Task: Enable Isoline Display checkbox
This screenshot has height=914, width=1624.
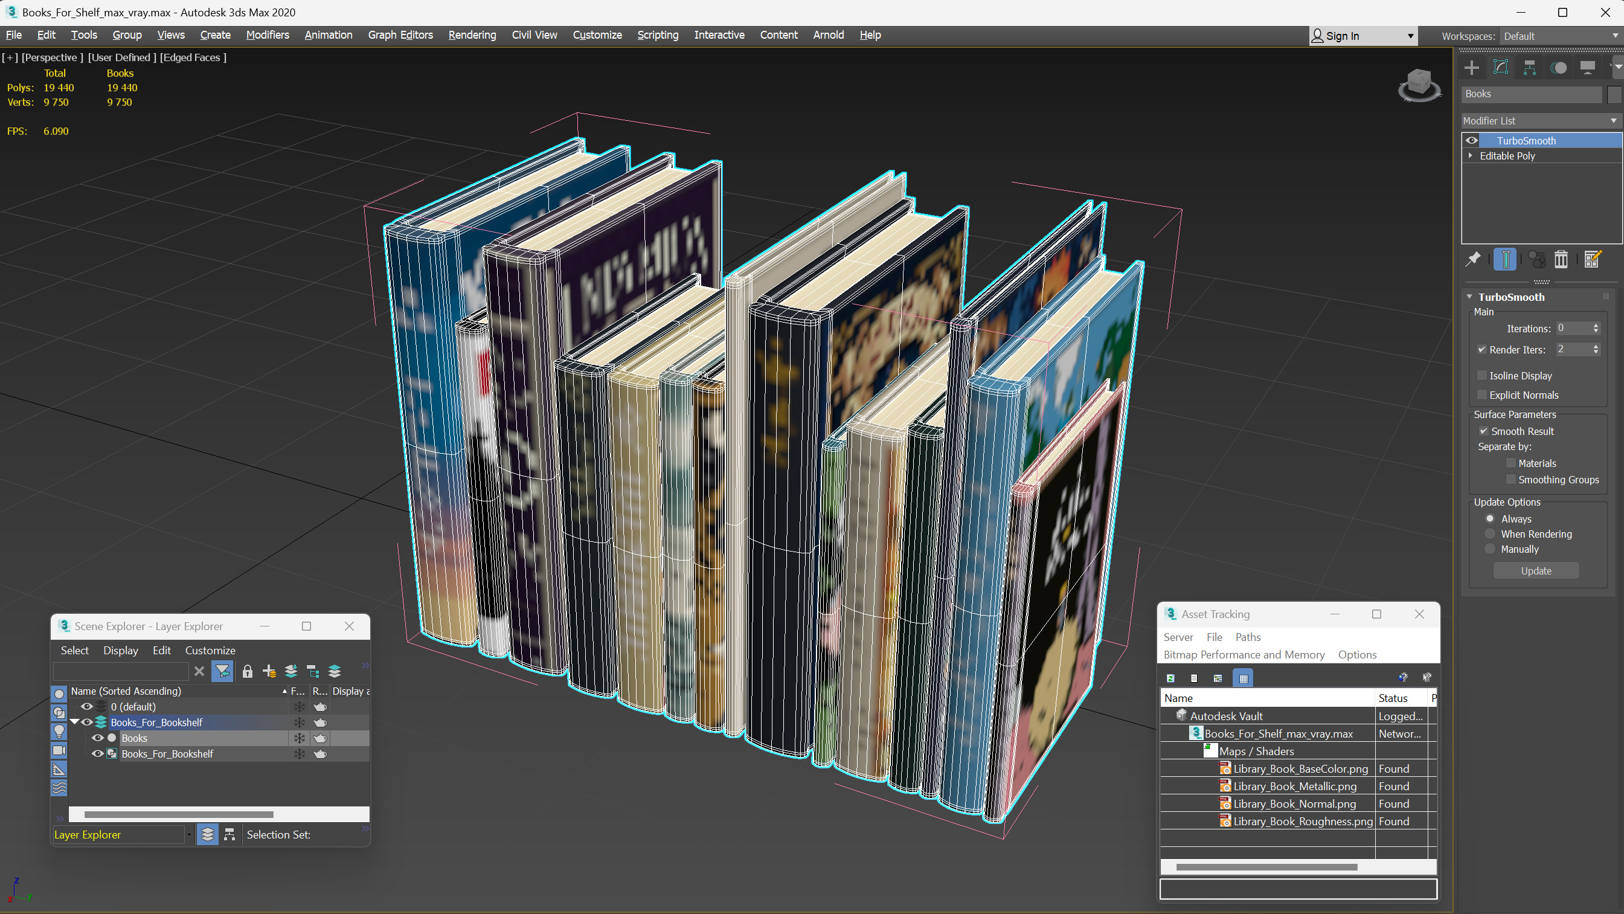Action: click(1482, 375)
